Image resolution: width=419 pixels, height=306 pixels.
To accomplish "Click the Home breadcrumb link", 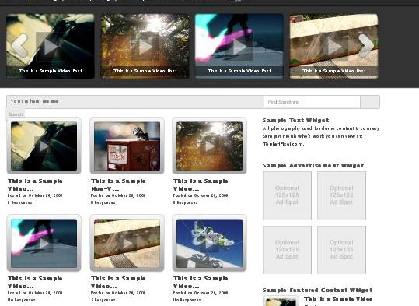I will coord(51,101).
